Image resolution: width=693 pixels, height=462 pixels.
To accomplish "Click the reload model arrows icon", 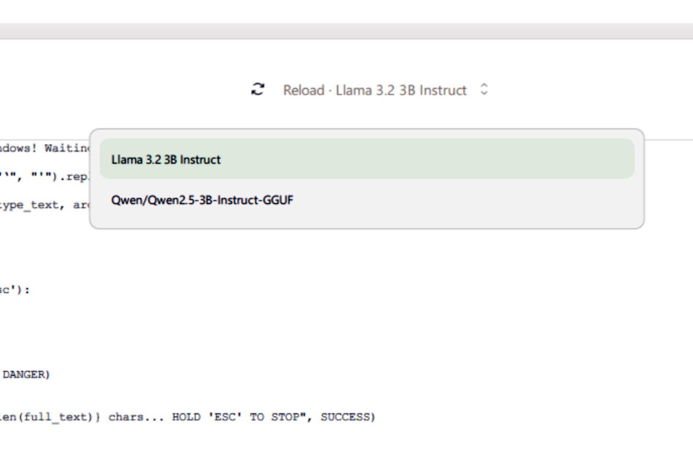I will point(258,89).
